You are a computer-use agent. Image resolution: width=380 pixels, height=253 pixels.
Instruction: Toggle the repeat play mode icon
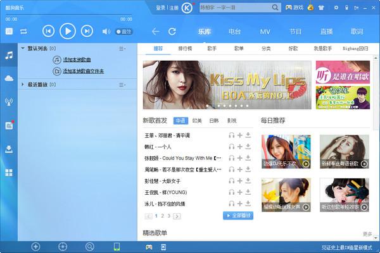[23, 32]
